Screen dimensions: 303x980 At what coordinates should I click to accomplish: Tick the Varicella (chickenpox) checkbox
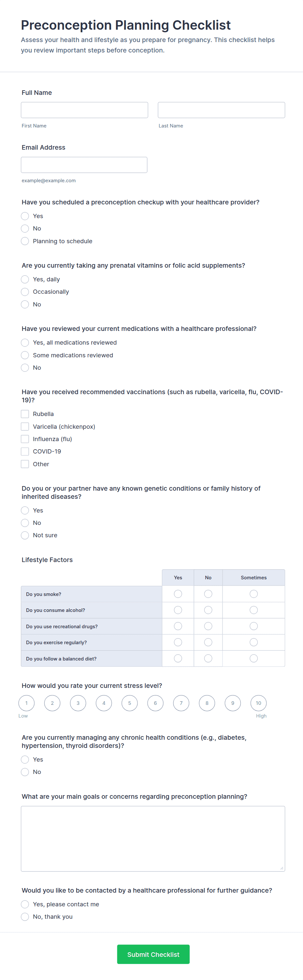click(x=25, y=426)
